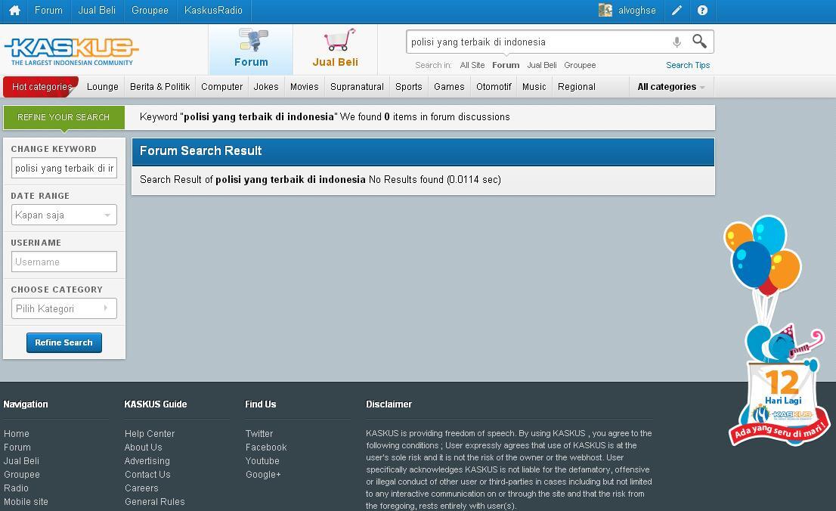Click the magnifying glass search icon
836x511 pixels.
point(699,41)
